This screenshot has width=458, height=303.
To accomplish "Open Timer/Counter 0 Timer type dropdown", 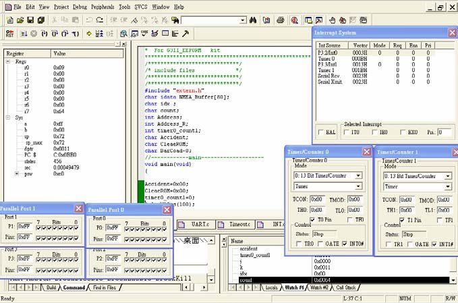I will [358, 186].
